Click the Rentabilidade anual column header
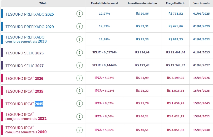This screenshot has height=137, width=213. click(104, 3)
